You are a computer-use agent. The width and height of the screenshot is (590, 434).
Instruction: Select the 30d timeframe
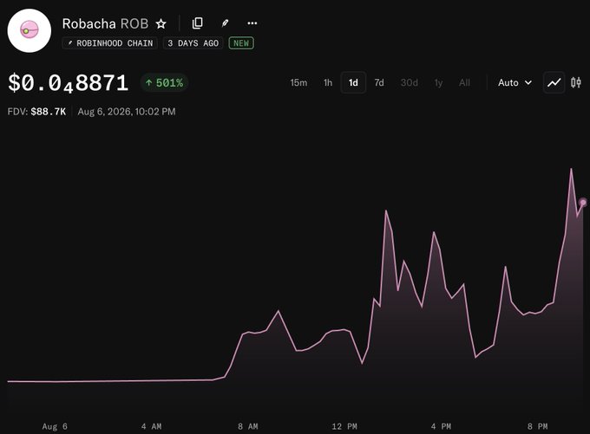click(x=409, y=82)
